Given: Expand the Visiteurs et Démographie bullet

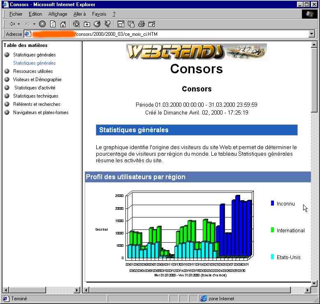Looking at the screenshot, I should 7,80.
